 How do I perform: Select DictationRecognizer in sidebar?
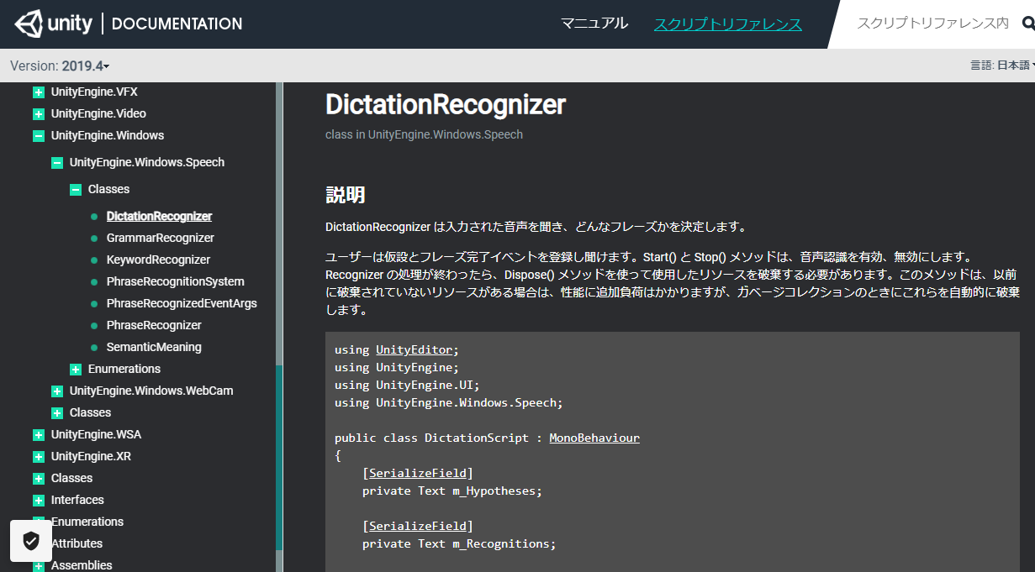coord(159,216)
